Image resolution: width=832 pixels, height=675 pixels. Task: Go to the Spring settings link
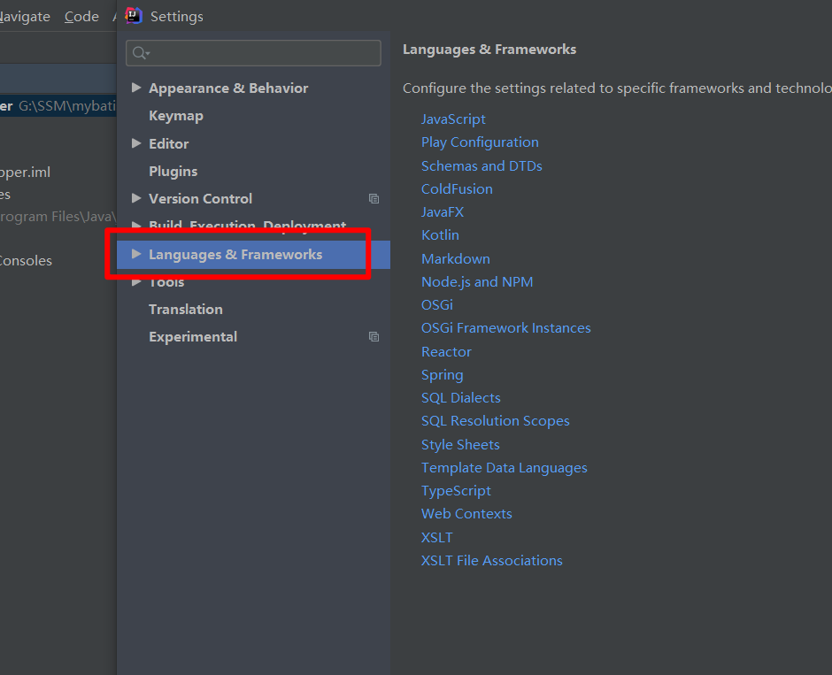[442, 375]
